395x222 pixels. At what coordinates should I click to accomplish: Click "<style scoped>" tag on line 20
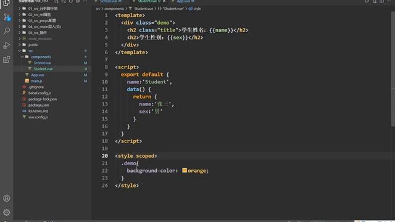tap(136, 156)
